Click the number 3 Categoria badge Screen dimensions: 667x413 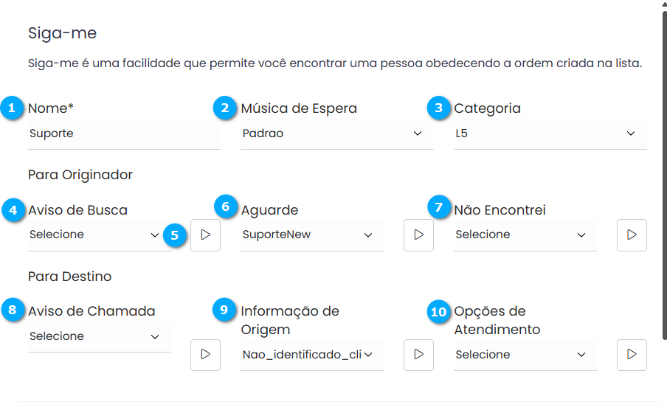[438, 108]
